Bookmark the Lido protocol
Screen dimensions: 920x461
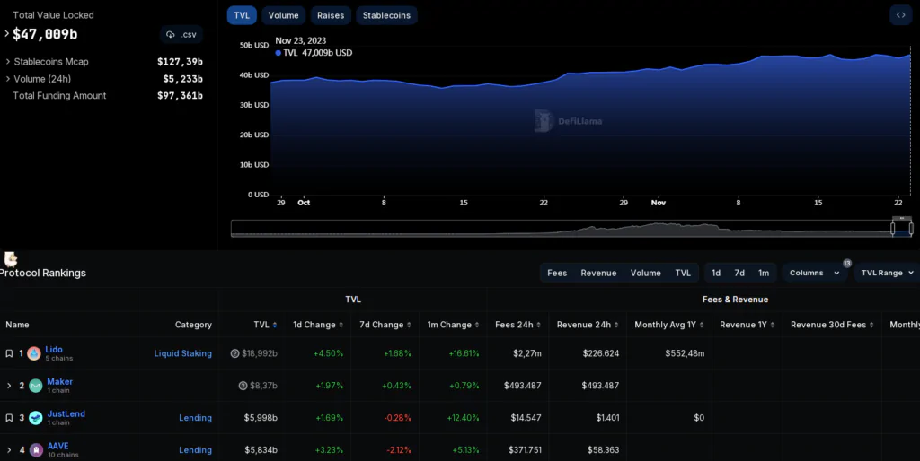(x=9, y=353)
